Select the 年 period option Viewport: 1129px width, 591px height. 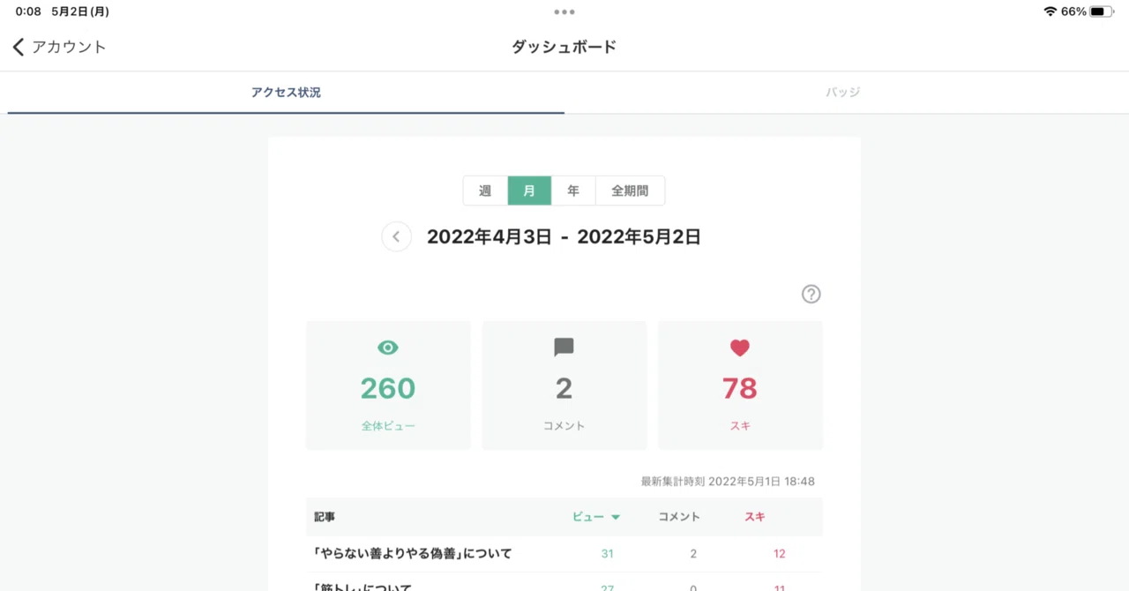click(x=573, y=191)
